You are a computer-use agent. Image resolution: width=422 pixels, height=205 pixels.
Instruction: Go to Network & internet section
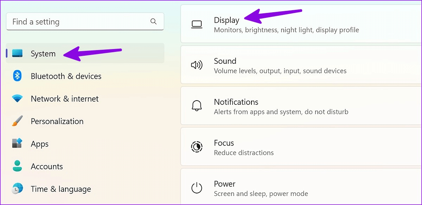pyautogui.click(x=65, y=99)
